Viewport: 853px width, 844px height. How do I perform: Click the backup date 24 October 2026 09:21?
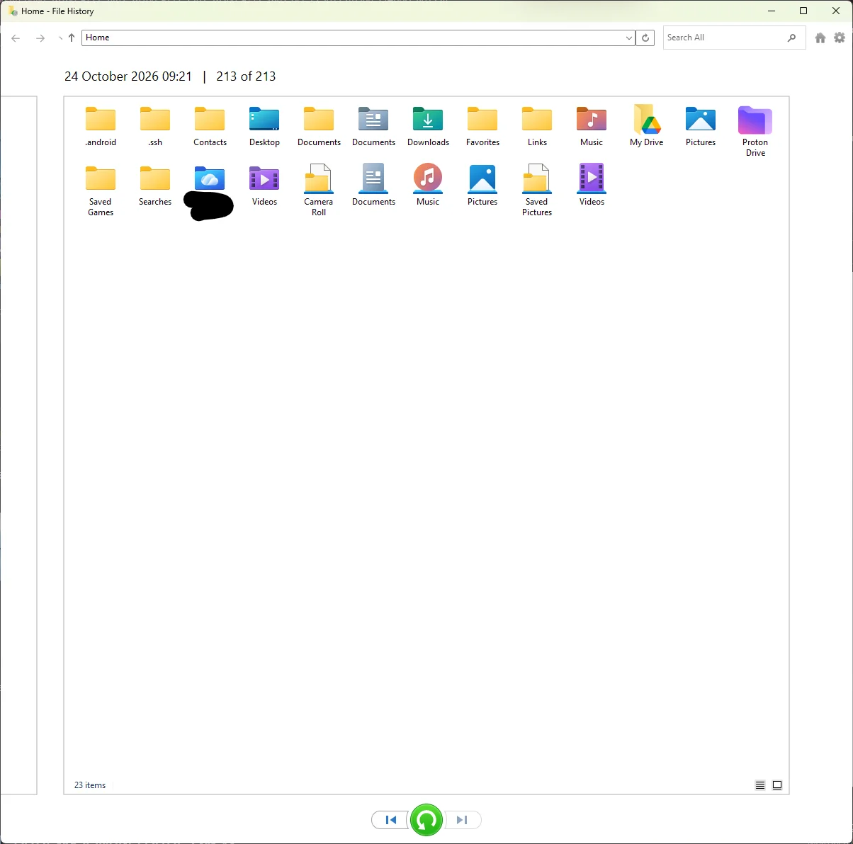(x=128, y=76)
